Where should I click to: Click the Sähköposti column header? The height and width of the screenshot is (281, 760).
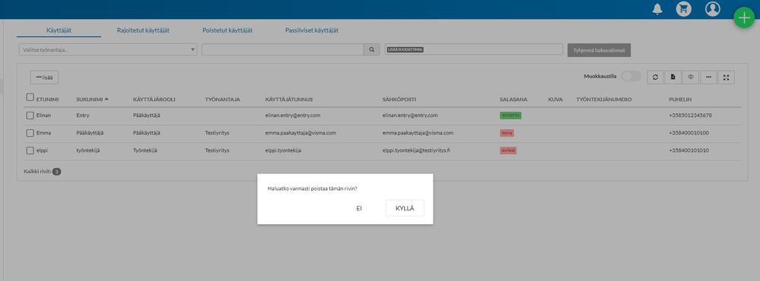[x=399, y=99]
